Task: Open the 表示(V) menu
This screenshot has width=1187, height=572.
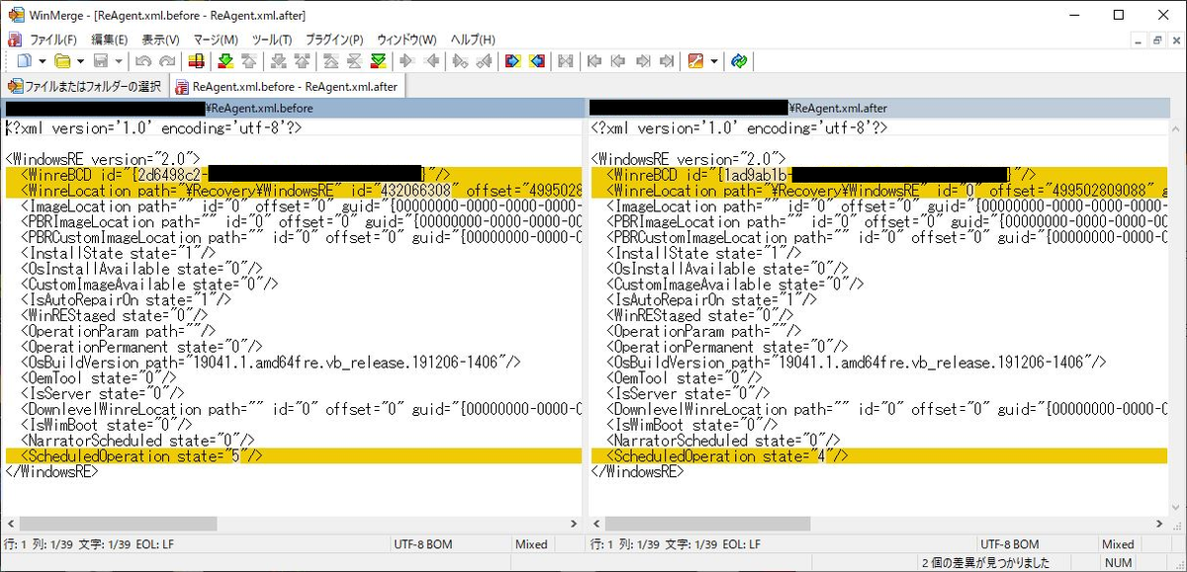Action: [x=160, y=40]
